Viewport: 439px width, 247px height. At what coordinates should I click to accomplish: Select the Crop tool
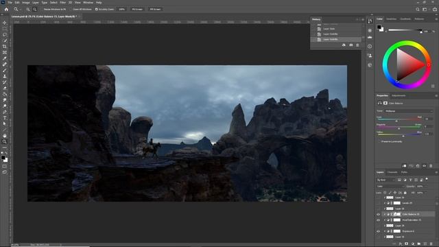5,47
